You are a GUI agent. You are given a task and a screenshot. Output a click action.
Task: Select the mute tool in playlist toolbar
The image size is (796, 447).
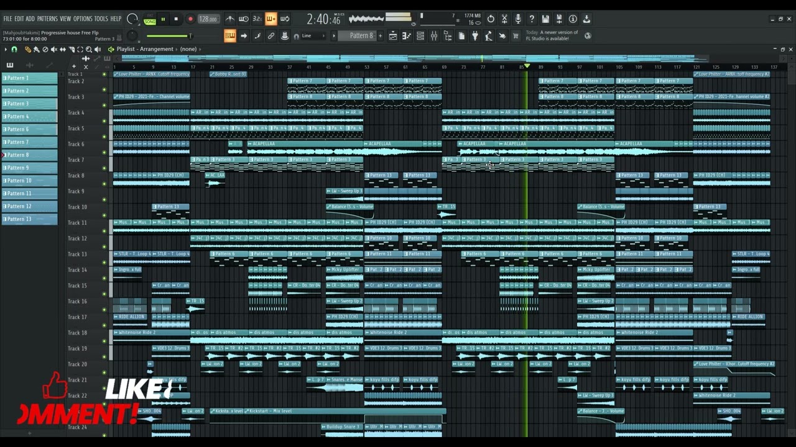53,49
